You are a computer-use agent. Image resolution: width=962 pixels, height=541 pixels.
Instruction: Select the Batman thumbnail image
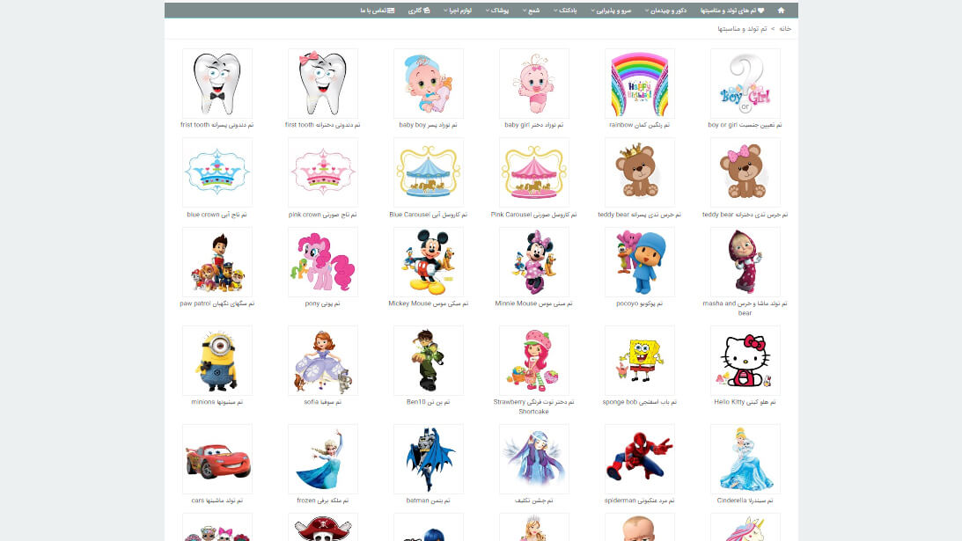[x=429, y=459]
